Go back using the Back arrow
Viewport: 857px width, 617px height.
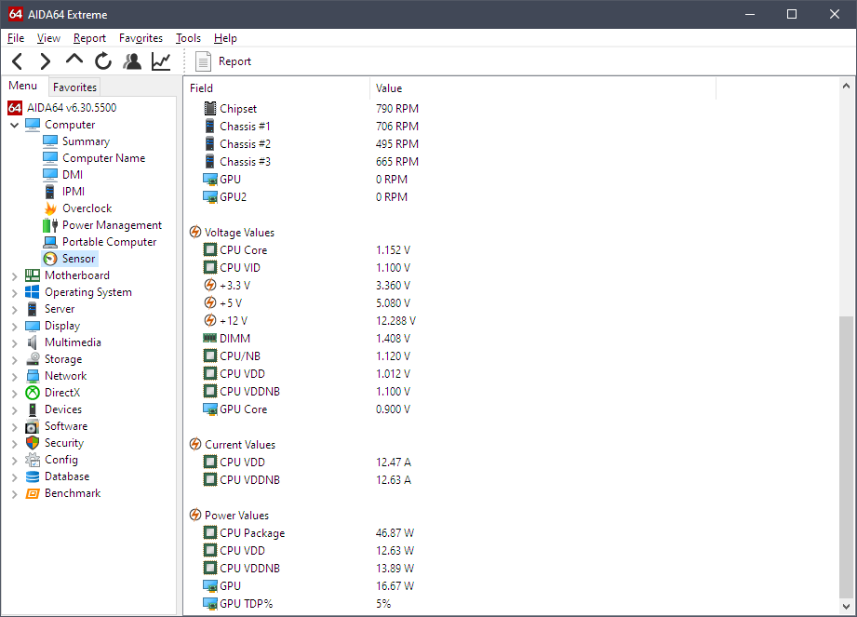(x=17, y=61)
